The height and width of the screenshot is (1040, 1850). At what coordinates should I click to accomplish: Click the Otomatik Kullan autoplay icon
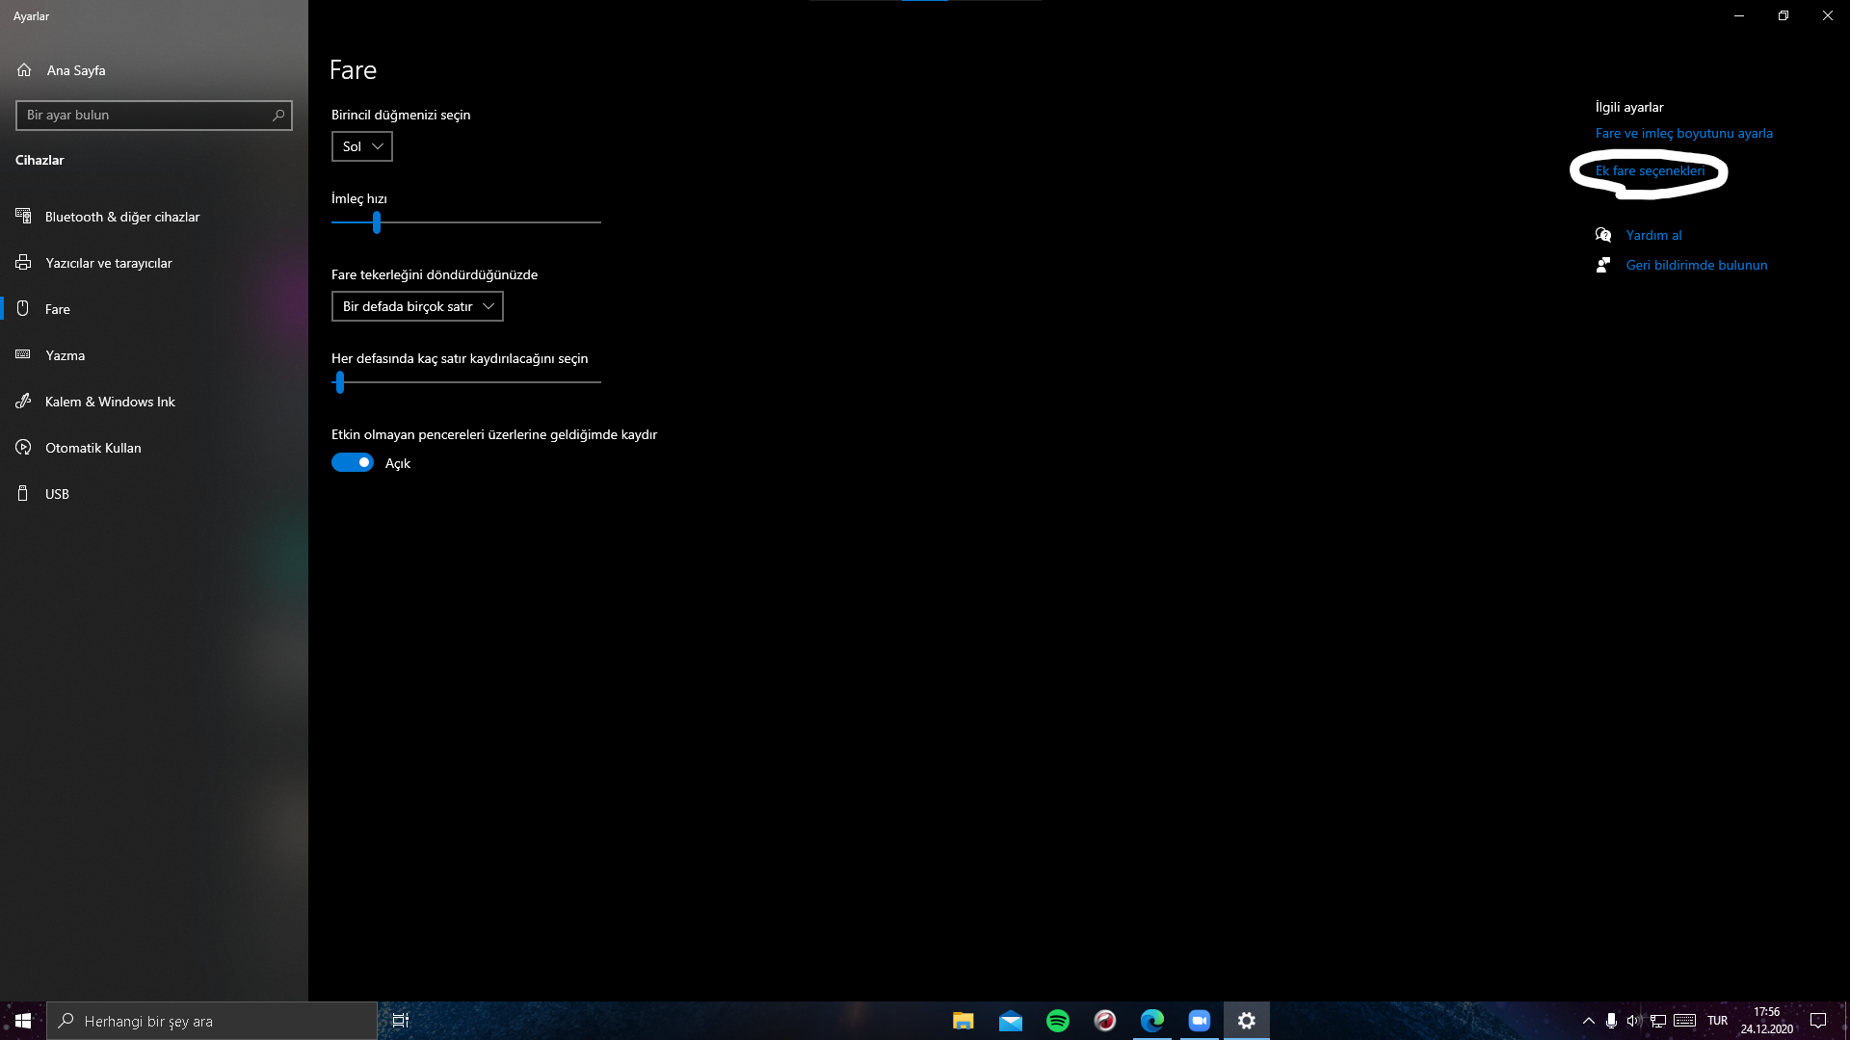[24, 448]
